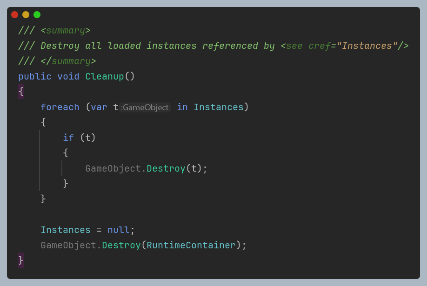Click the 'public' keyword
This screenshot has width=427, height=286.
click(x=35, y=77)
